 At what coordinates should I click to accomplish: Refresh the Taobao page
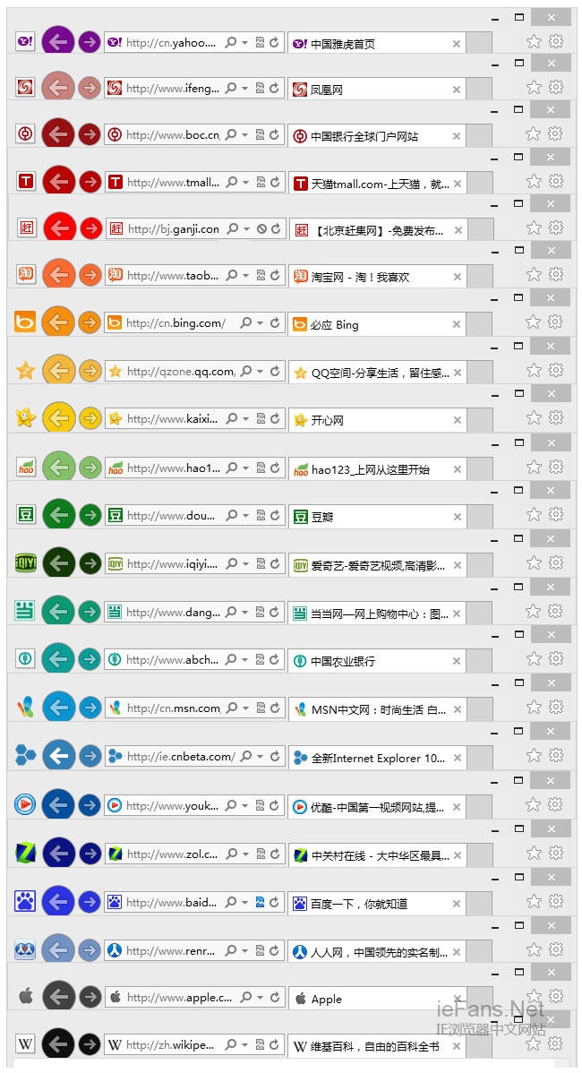[x=274, y=276]
